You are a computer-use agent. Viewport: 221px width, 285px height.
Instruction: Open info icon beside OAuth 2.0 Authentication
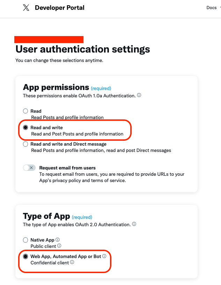134,224
